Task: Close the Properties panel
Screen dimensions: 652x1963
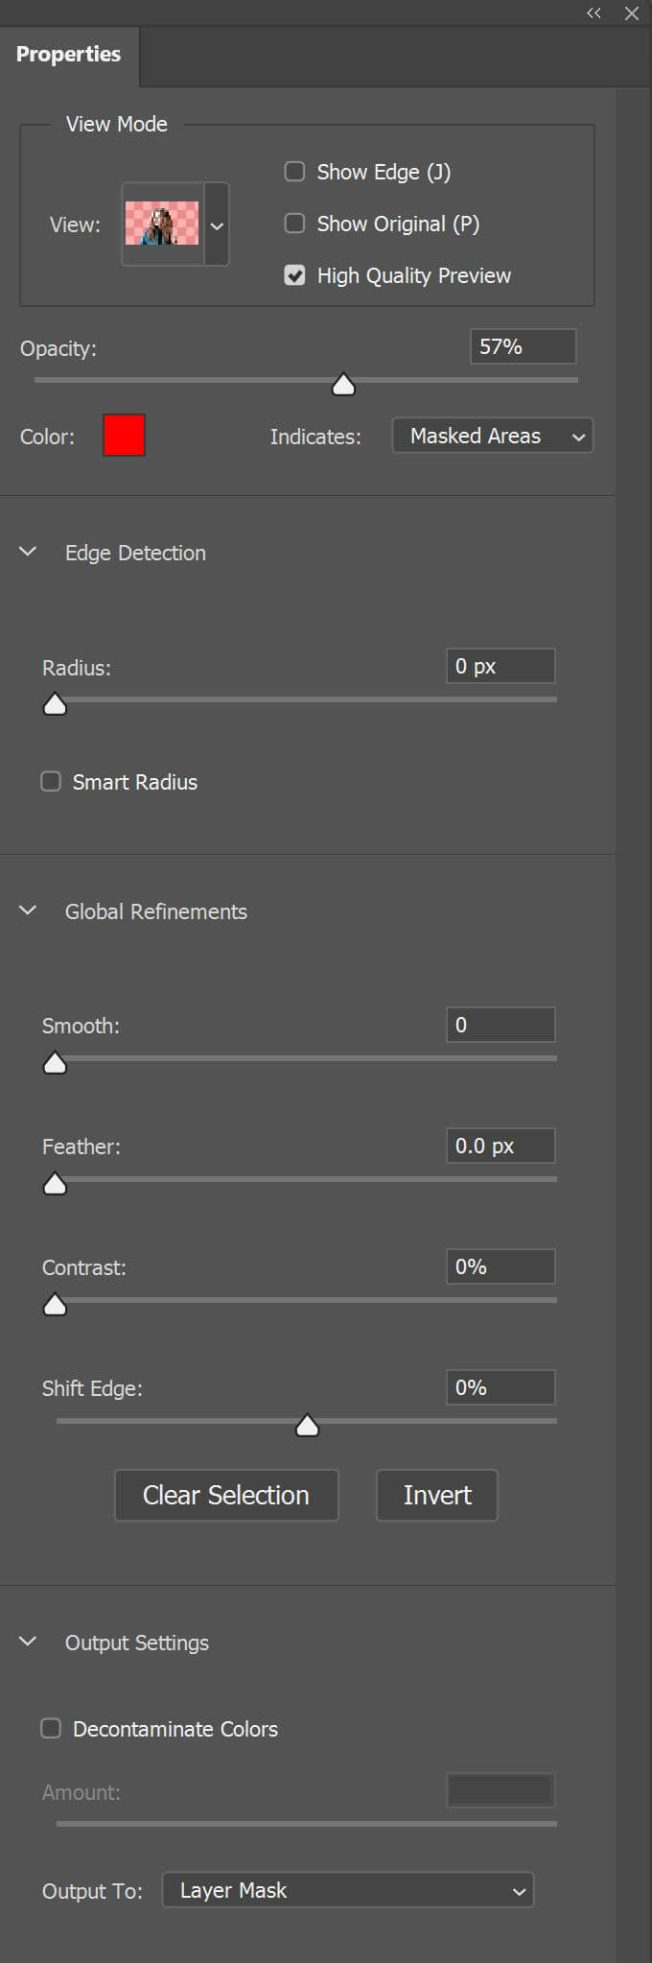Action: coord(631,13)
